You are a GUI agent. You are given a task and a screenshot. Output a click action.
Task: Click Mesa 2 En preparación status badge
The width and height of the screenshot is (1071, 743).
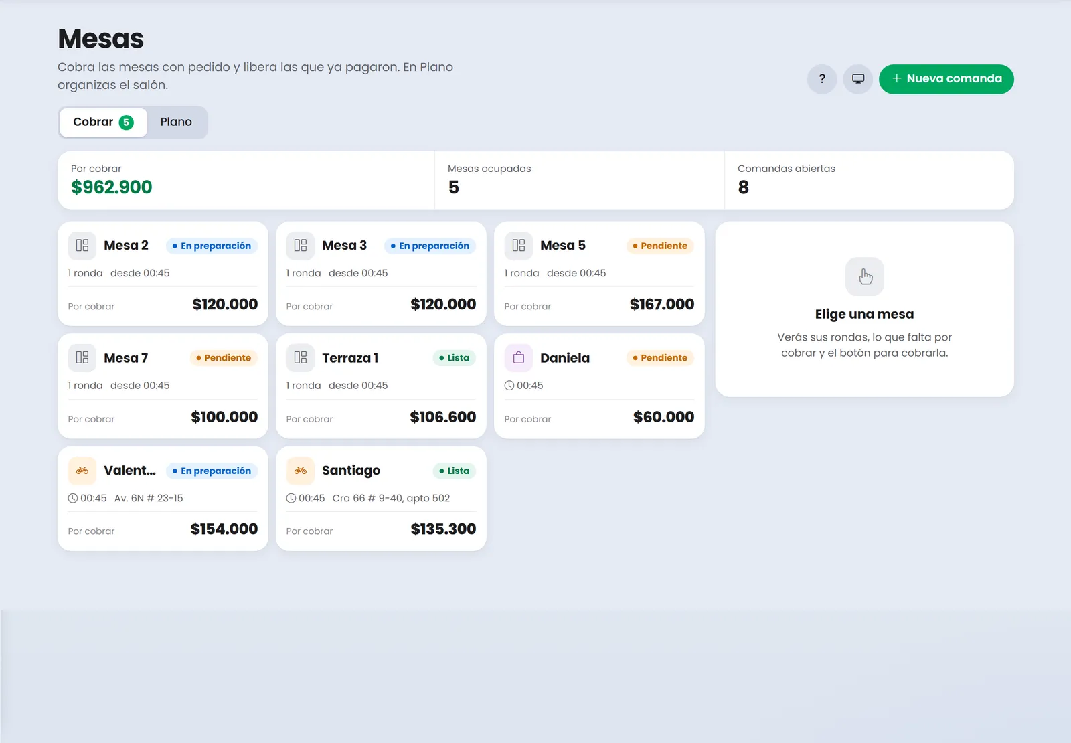(x=212, y=246)
